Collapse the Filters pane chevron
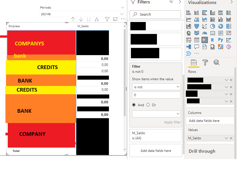247x169 pixels. pos(180,2)
